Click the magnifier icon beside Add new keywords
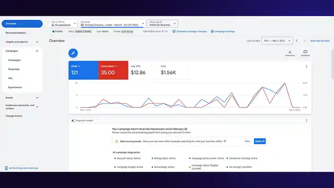Image resolution: width=334 pixels, height=188 pixels. (116, 141)
